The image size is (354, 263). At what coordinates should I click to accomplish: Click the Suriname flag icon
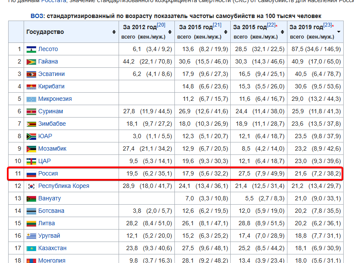click(31, 111)
